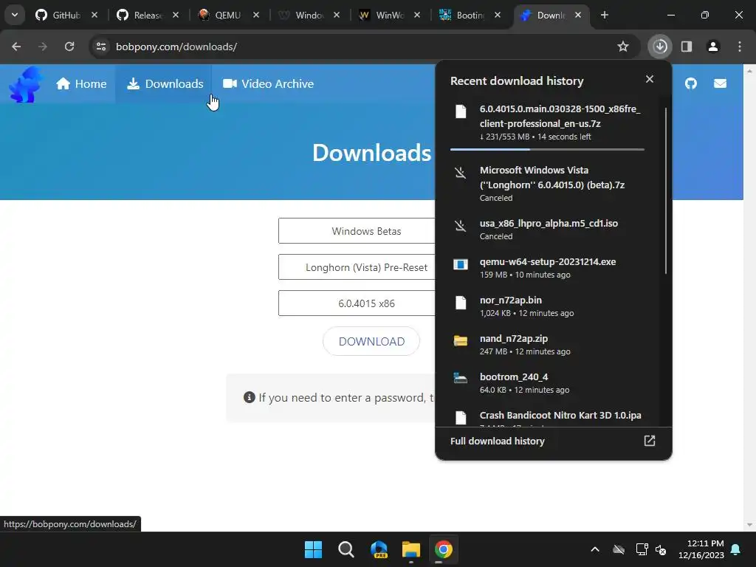This screenshot has height=567, width=756.
Task: Open the OneDrive cloud tray icon
Action: coord(619,549)
